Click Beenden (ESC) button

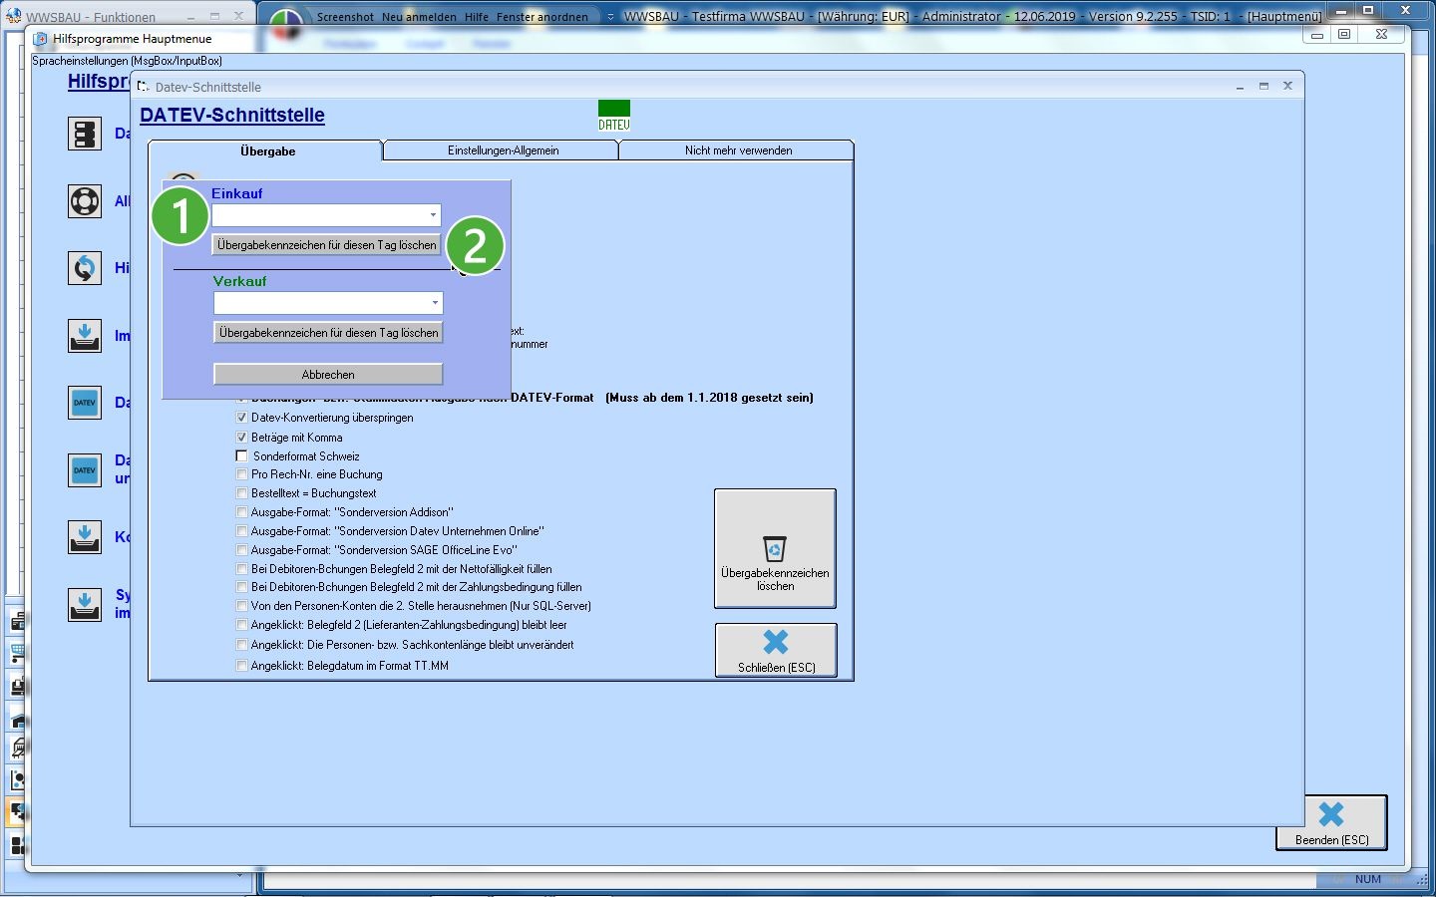click(x=1331, y=823)
